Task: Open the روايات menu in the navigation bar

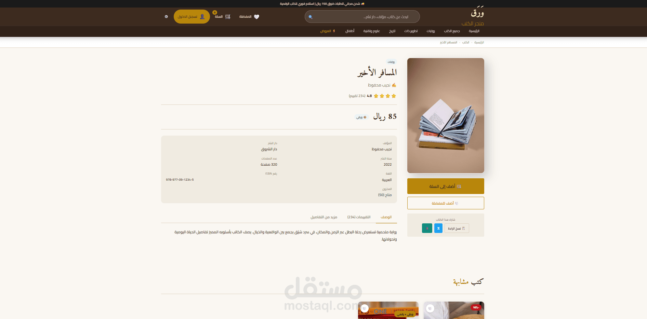Action: 431,31
